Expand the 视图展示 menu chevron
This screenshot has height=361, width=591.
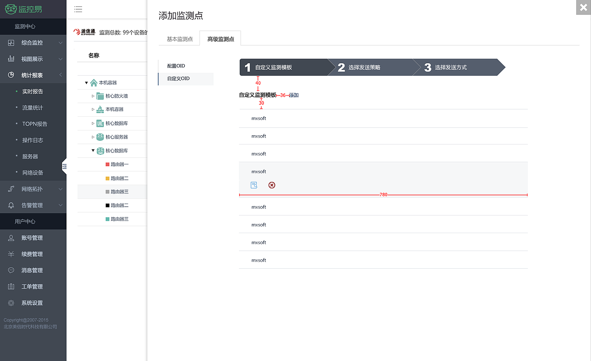[60, 59]
